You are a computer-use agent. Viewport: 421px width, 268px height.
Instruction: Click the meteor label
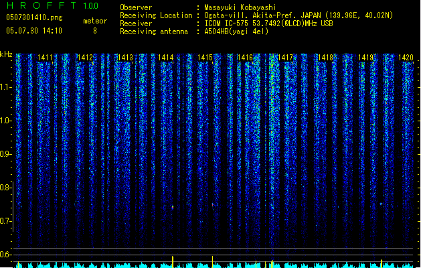[95, 21]
